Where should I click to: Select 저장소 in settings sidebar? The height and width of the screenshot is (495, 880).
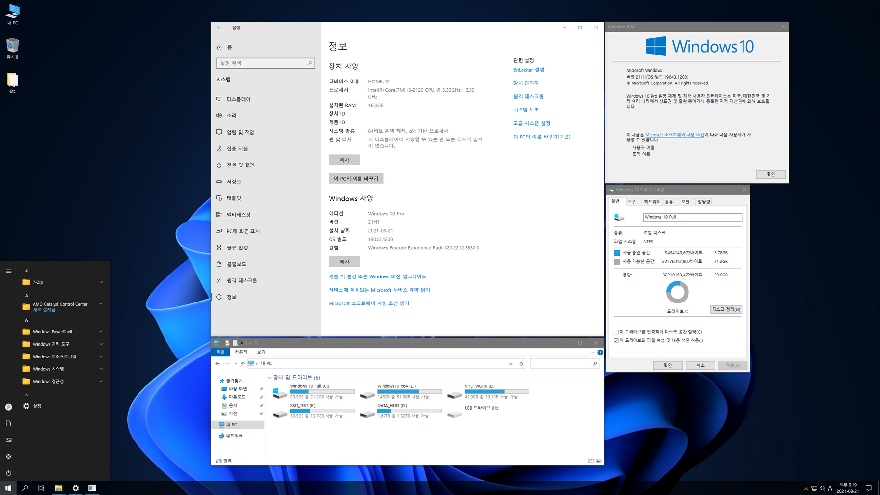point(266,182)
